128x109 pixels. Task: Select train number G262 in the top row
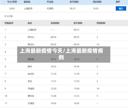click(12, 8)
